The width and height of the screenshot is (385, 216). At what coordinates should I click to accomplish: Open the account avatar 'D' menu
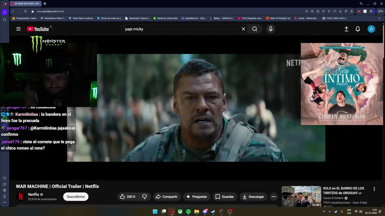click(x=371, y=29)
